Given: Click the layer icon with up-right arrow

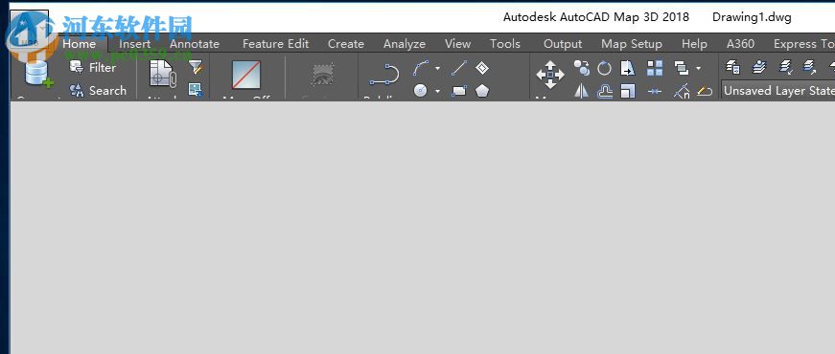Looking at the screenshot, I should 810,68.
